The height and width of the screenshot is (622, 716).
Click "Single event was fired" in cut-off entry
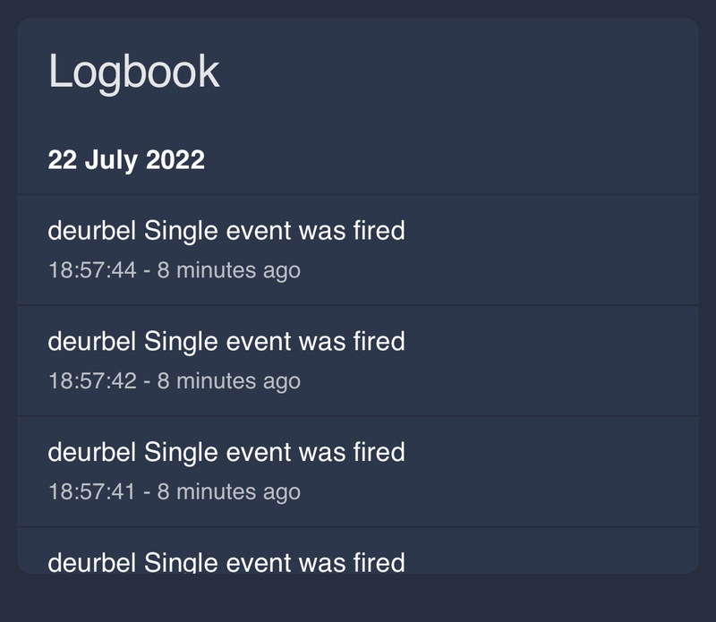pos(274,562)
